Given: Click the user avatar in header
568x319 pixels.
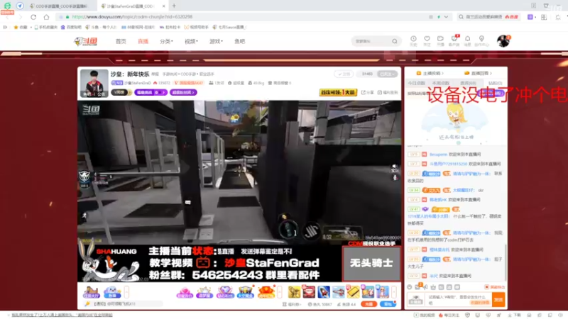Looking at the screenshot, I should point(503,41).
